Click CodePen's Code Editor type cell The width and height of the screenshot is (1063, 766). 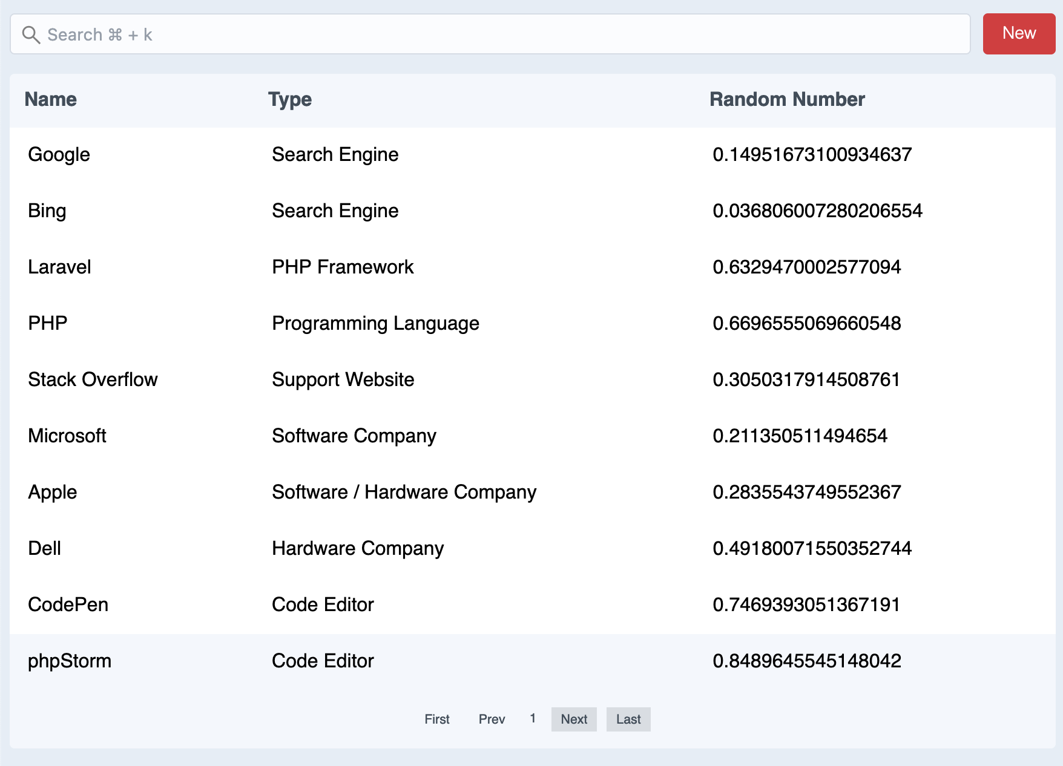[x=323, y=604]
